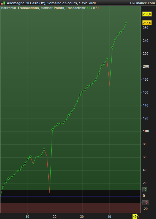Image resolution: width=156 pixels, height=219 pixels.
Task: Click the yellow 280,6 price label
Action: 147,14
